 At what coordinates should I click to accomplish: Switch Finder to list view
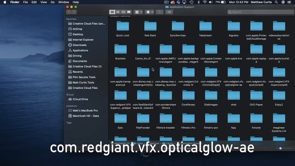pos(118,12)
